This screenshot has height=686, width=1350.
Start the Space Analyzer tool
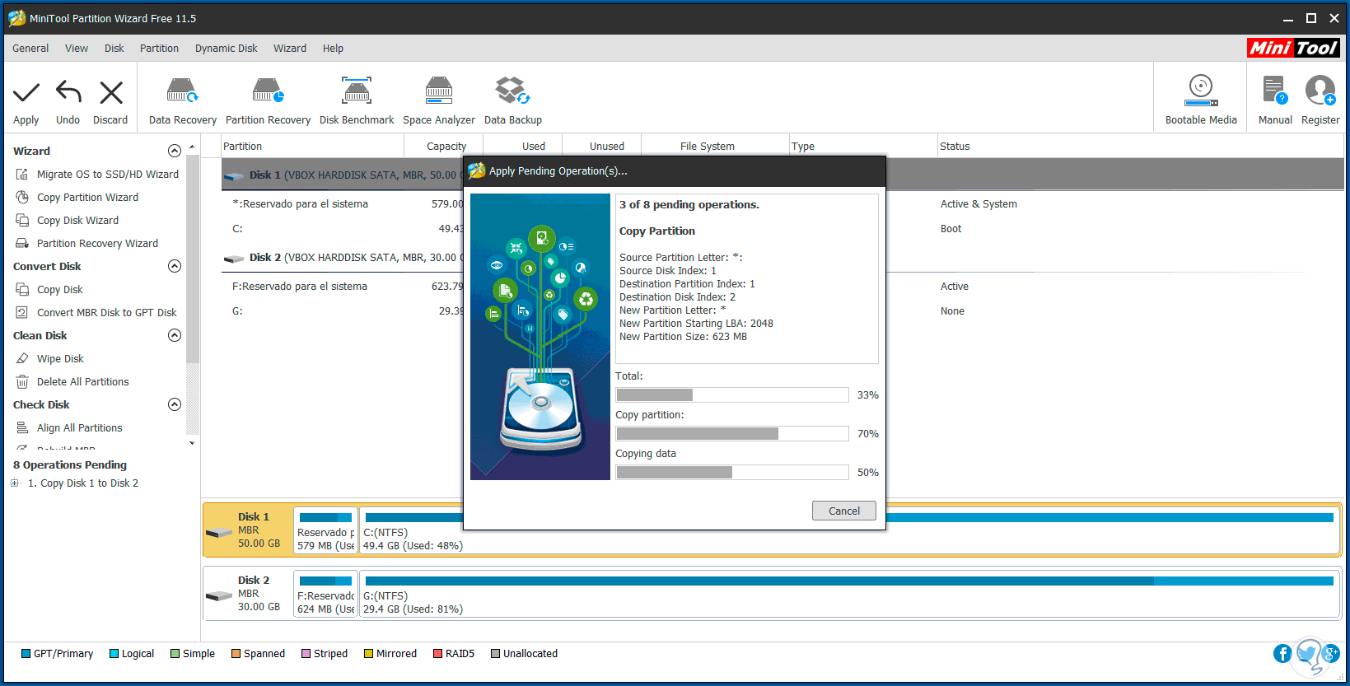click(438, 91)
